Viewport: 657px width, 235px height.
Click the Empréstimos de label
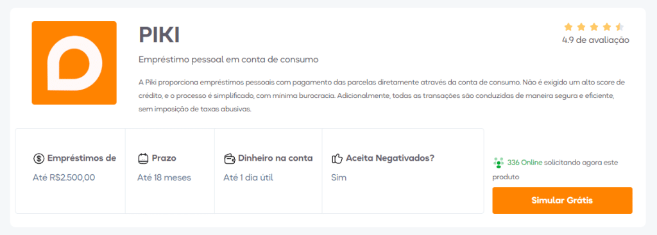pos(81,158)
